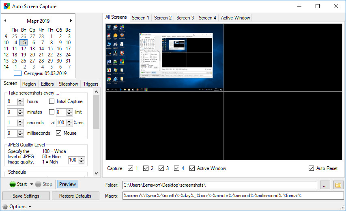Click Сегодня: 05.03.2019 today link

click(x=45, y=73)
